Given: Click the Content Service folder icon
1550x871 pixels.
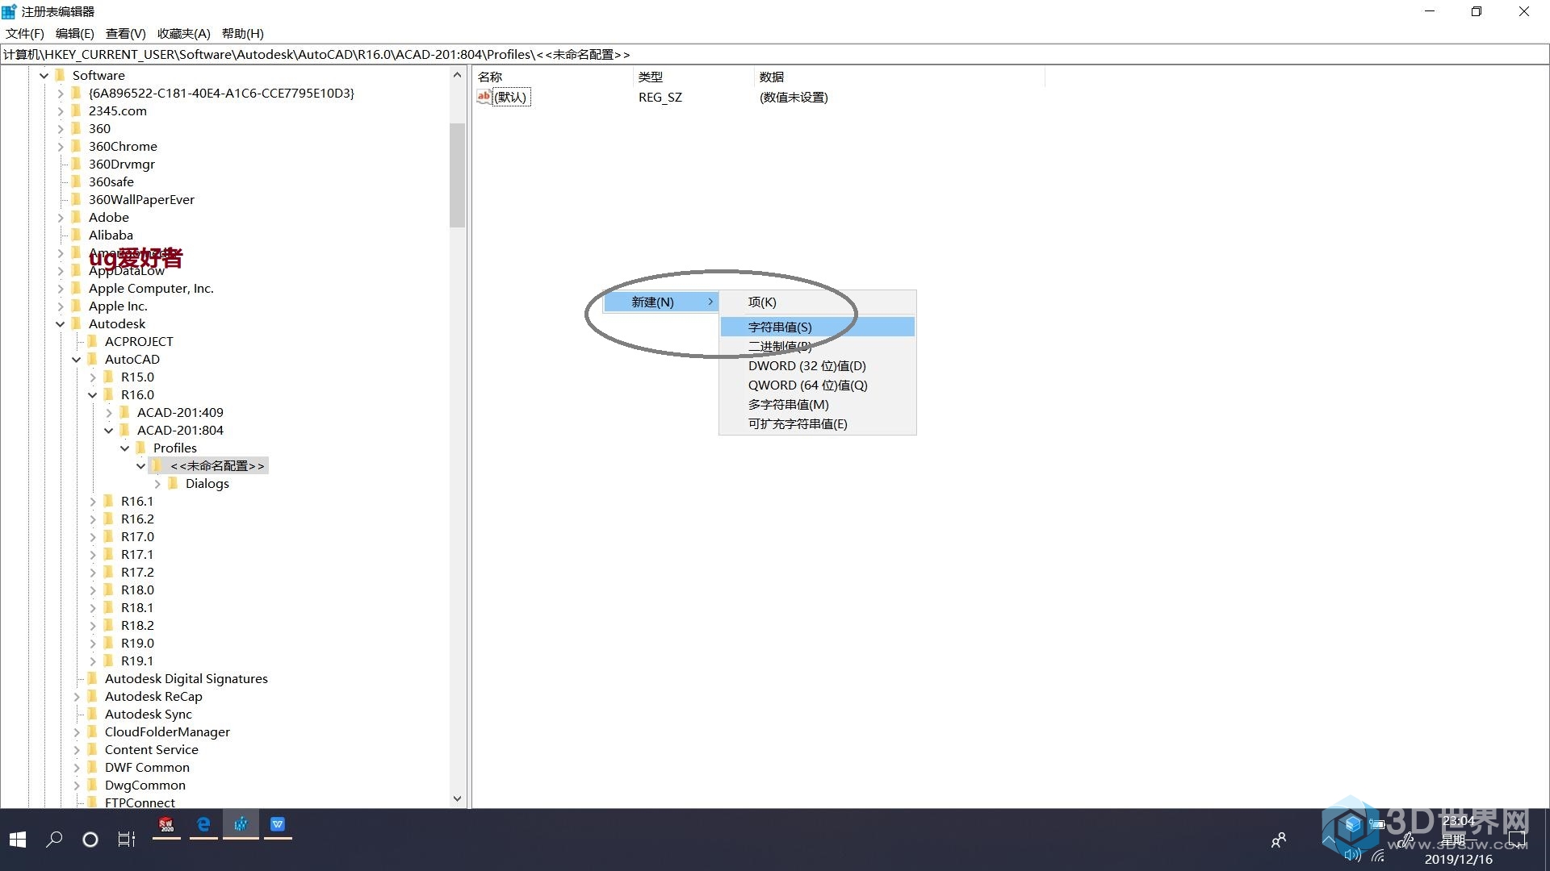Looking at the screenshot, I should click(93, 749).
